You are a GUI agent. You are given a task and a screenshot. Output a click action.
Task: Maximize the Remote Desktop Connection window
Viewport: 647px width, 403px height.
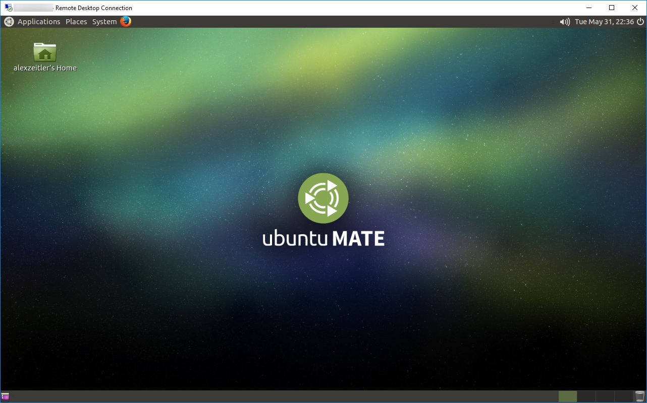point(612,8)
